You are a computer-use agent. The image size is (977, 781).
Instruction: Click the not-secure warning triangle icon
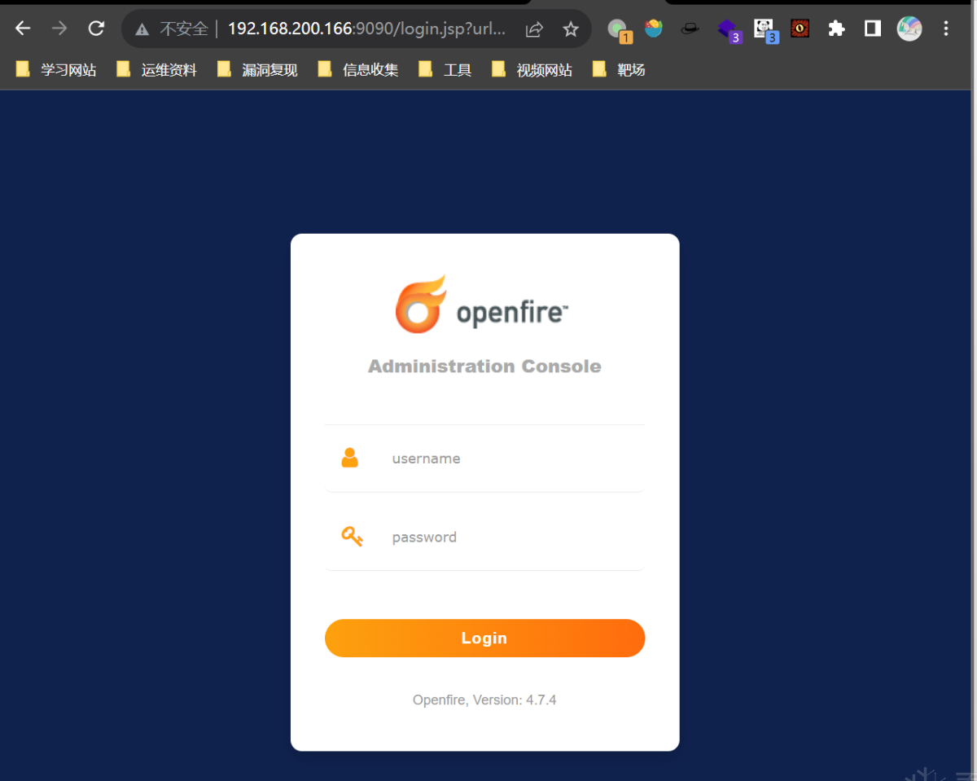pos(142,29)
